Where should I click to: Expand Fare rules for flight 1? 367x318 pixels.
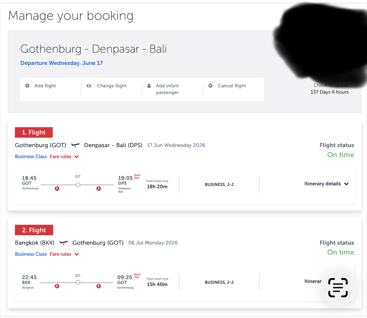point(64,157)
